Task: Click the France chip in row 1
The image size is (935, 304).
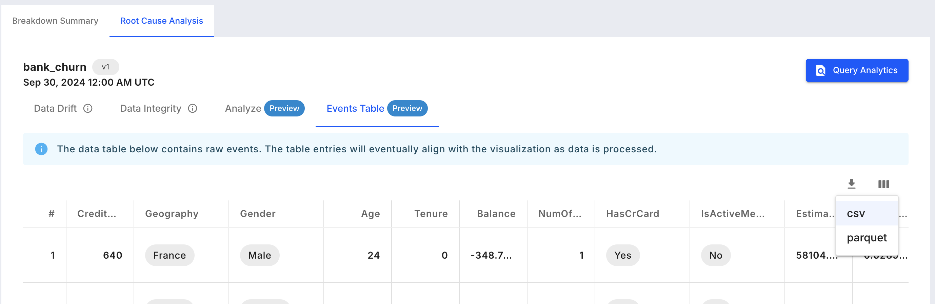Action: coord(170,256)
